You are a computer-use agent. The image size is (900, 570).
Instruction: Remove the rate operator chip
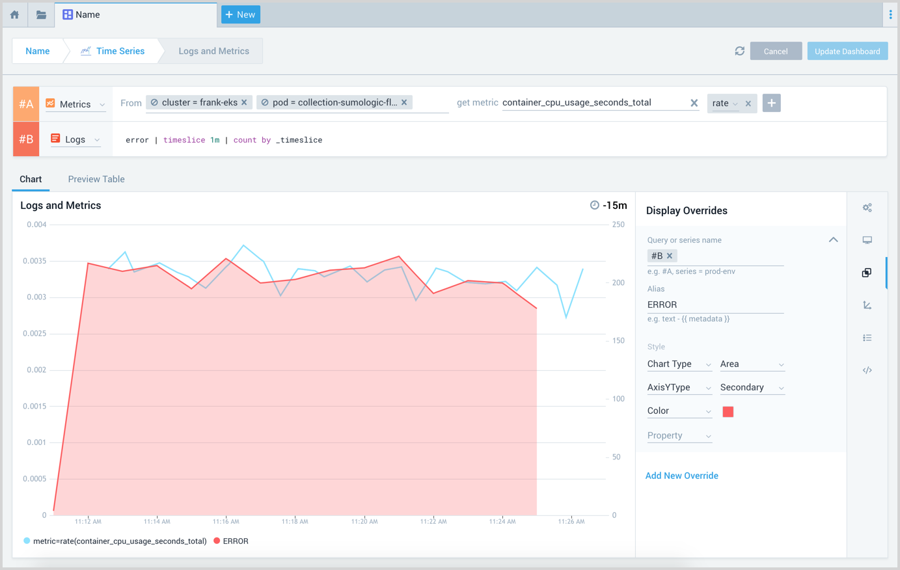pos(747,103)
